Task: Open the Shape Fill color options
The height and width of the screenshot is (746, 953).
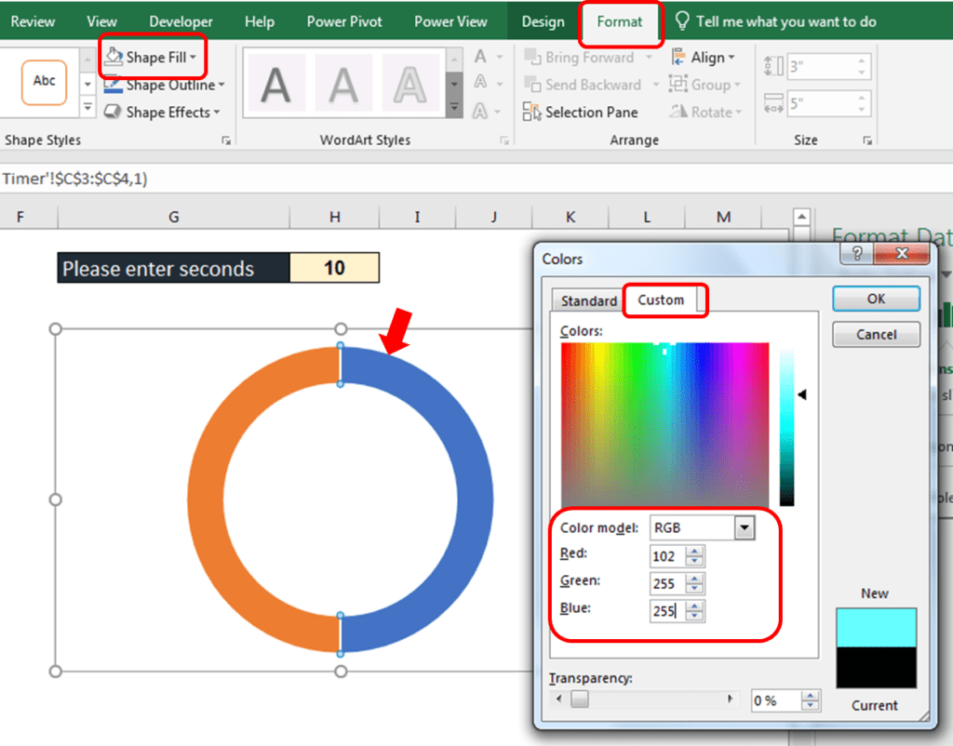Action: 152,57
